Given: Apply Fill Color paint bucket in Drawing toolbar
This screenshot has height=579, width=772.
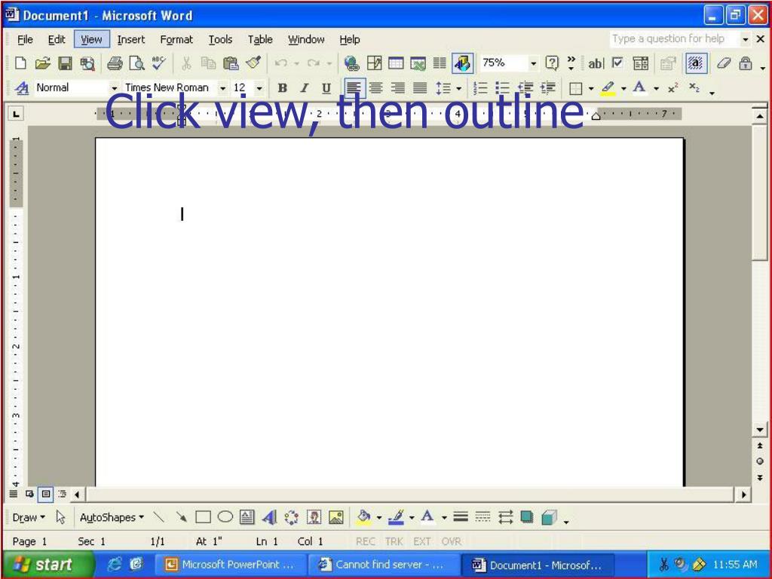Looking at the screenshot, I should (x=364, y=517).
